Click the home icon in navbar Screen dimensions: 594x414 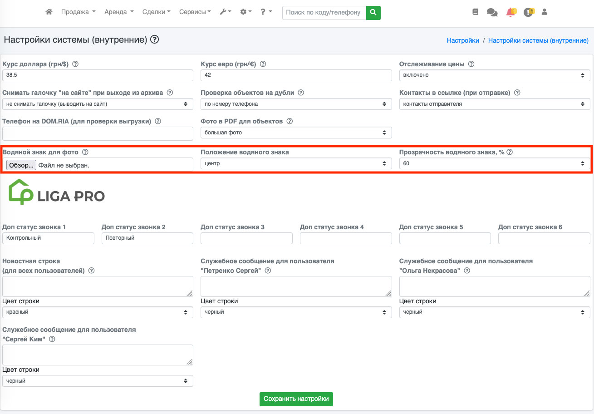pos(49,12)
